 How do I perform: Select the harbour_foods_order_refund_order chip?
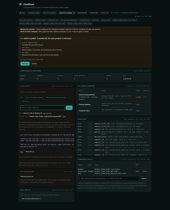[x=79, y=23]
